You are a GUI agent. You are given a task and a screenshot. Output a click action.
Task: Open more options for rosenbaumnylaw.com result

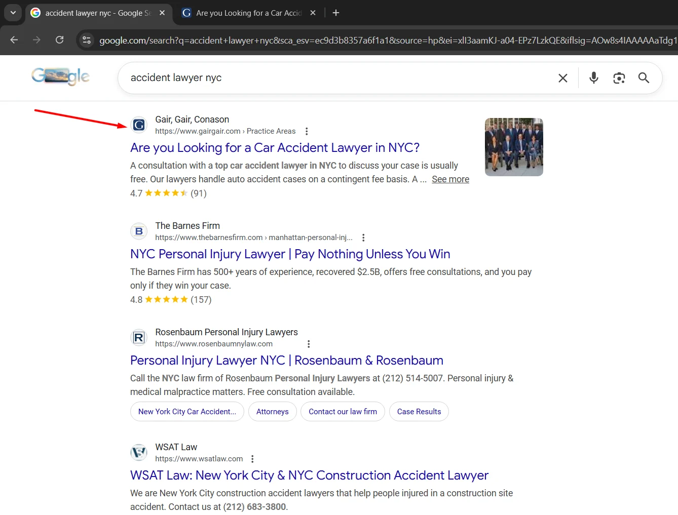309,344
